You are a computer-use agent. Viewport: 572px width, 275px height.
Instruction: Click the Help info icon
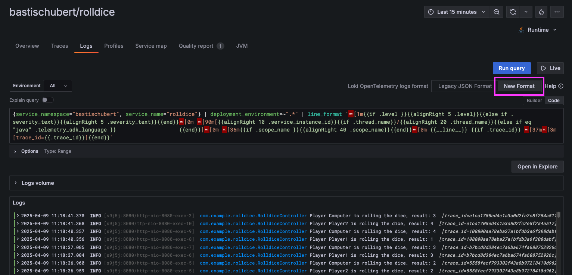pyautogui.click(x=561, y=86)
